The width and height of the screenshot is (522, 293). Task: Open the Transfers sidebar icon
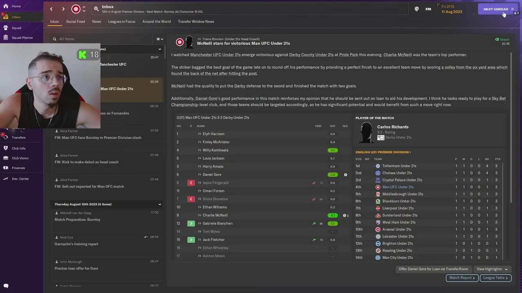click(6, 138)
